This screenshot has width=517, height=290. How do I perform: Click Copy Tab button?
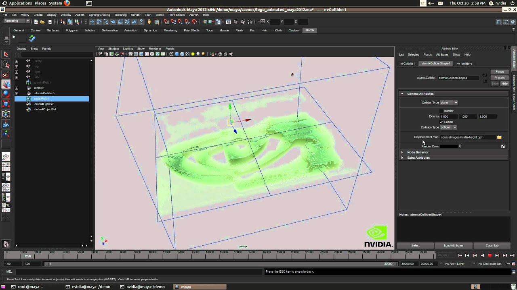tap(492, 245)
